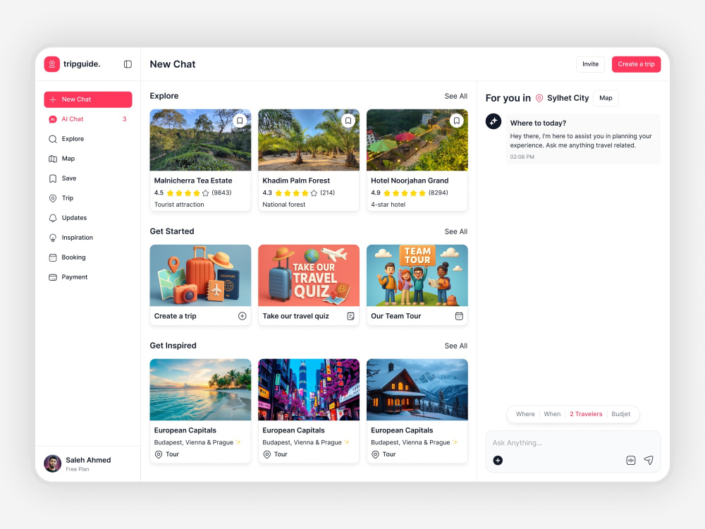Click the card icon next to Payment
This screenshot has width=705, height=529.
(53, 277)
